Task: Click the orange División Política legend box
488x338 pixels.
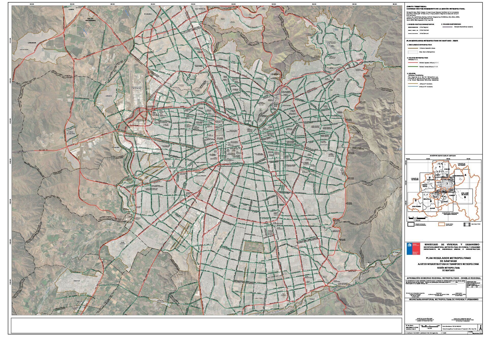Action: coord(442,224)
